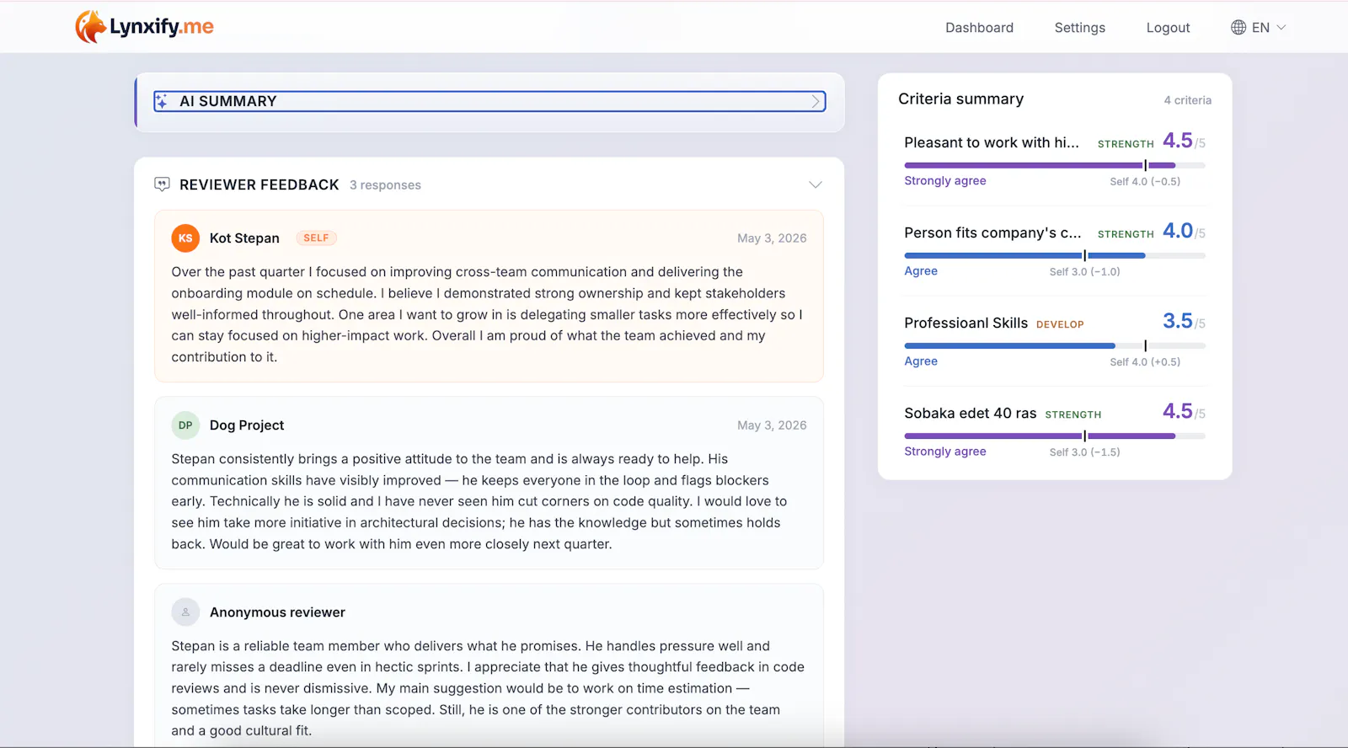Click 'Self 4.0 (−0.5)' value
The image size is (1348, 748).
pyautogui.click(x=1145, y=182)
